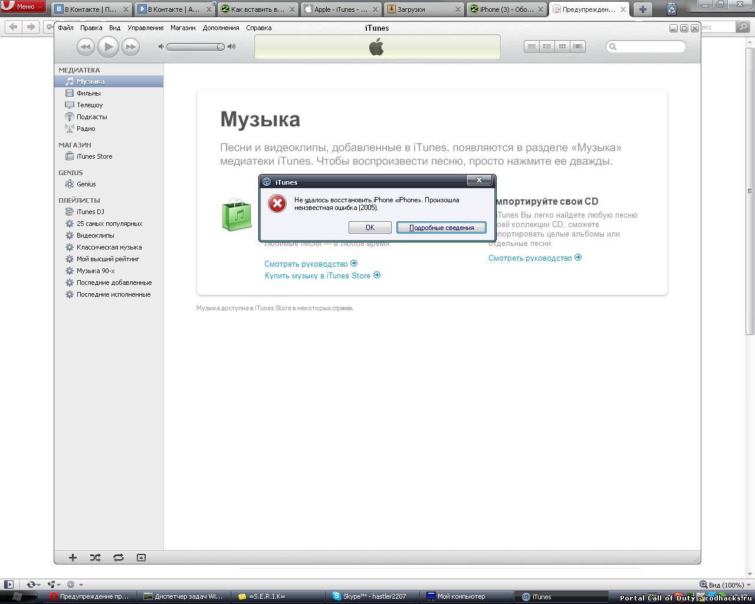
Task: Click Подробные сведения in the error dialog
Action: coord(441,227)
